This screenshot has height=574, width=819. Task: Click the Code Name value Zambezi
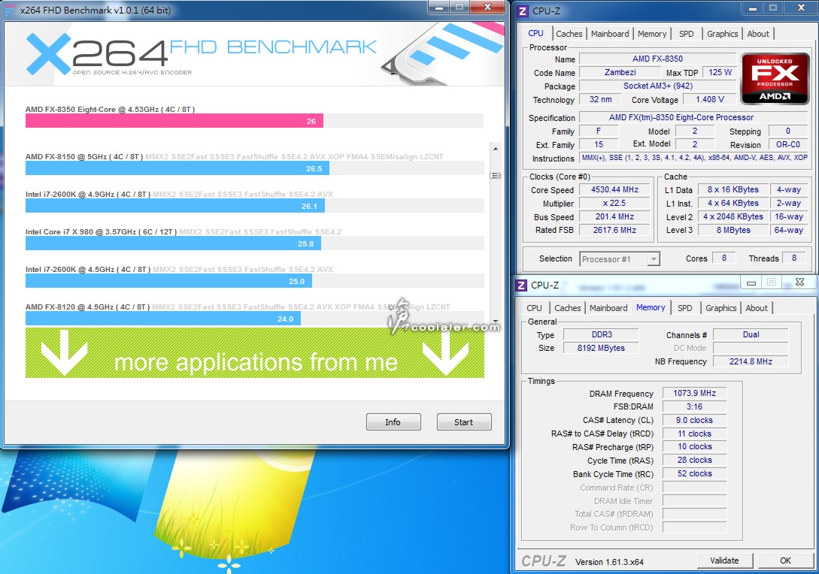click(x=620, y=73)
